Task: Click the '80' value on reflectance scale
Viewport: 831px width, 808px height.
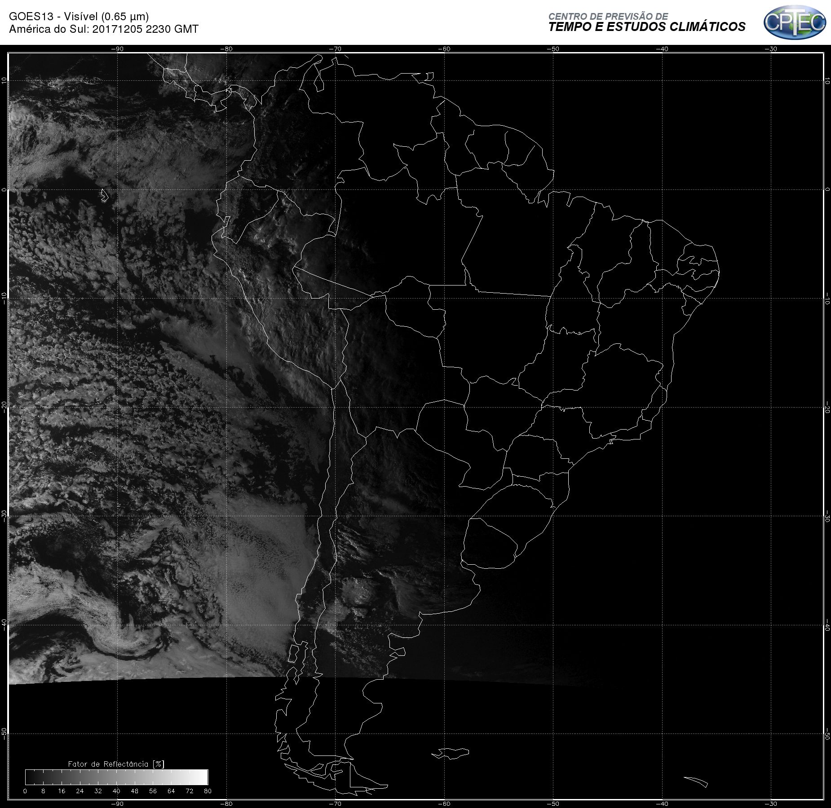Action: tap(208, 791)
